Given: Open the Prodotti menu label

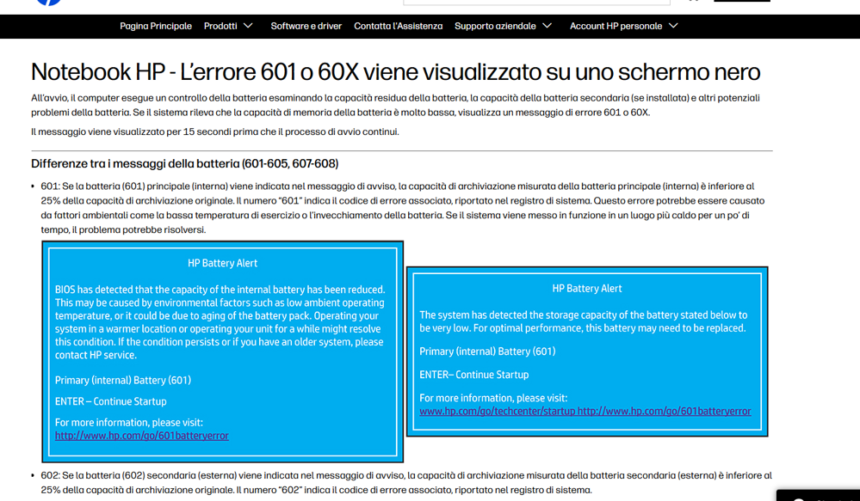Looking at the screenshot, I should coord(220,26).
